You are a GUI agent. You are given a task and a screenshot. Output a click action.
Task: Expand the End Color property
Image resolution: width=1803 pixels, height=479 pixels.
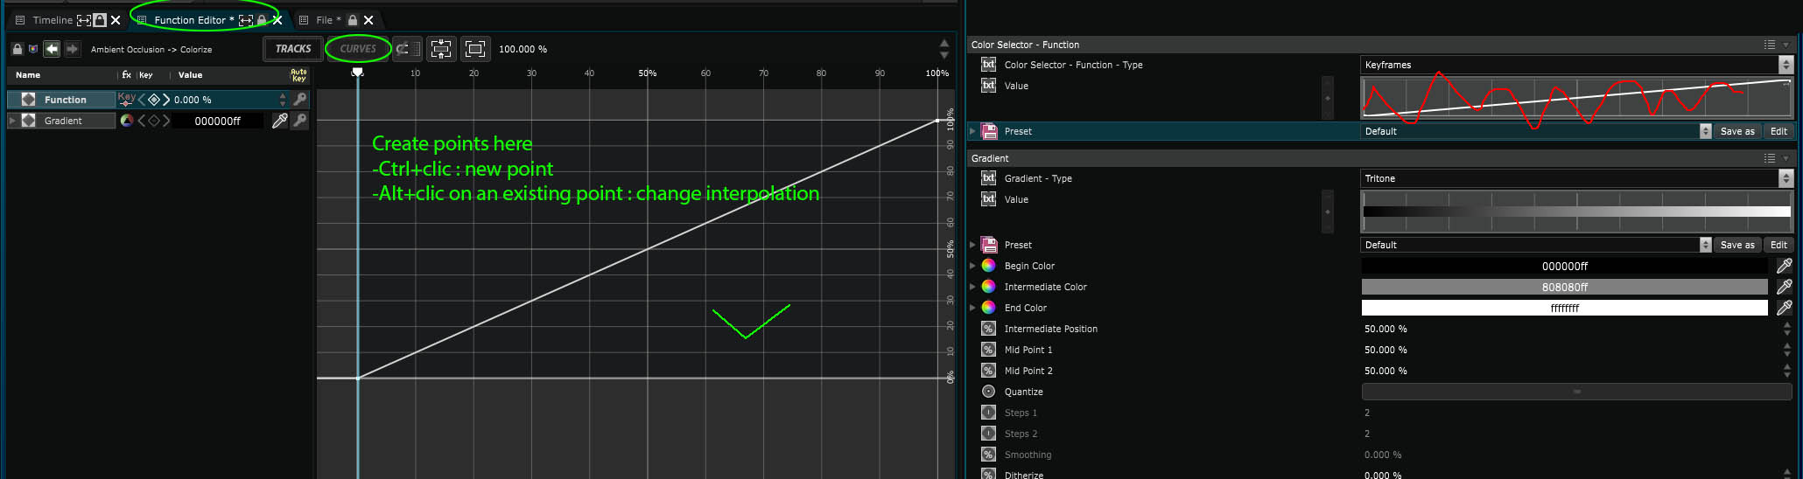coord(972,308)
